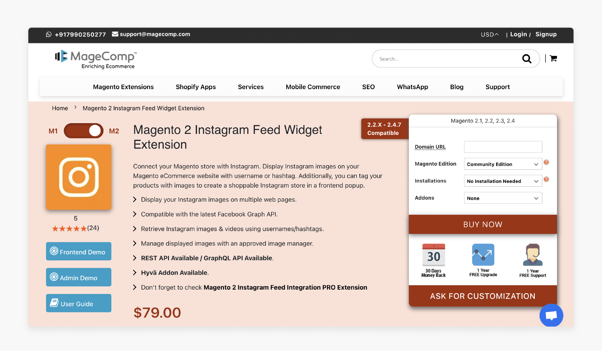Click the product title heading
Viewport: 602px width, 351px height.
227,137
